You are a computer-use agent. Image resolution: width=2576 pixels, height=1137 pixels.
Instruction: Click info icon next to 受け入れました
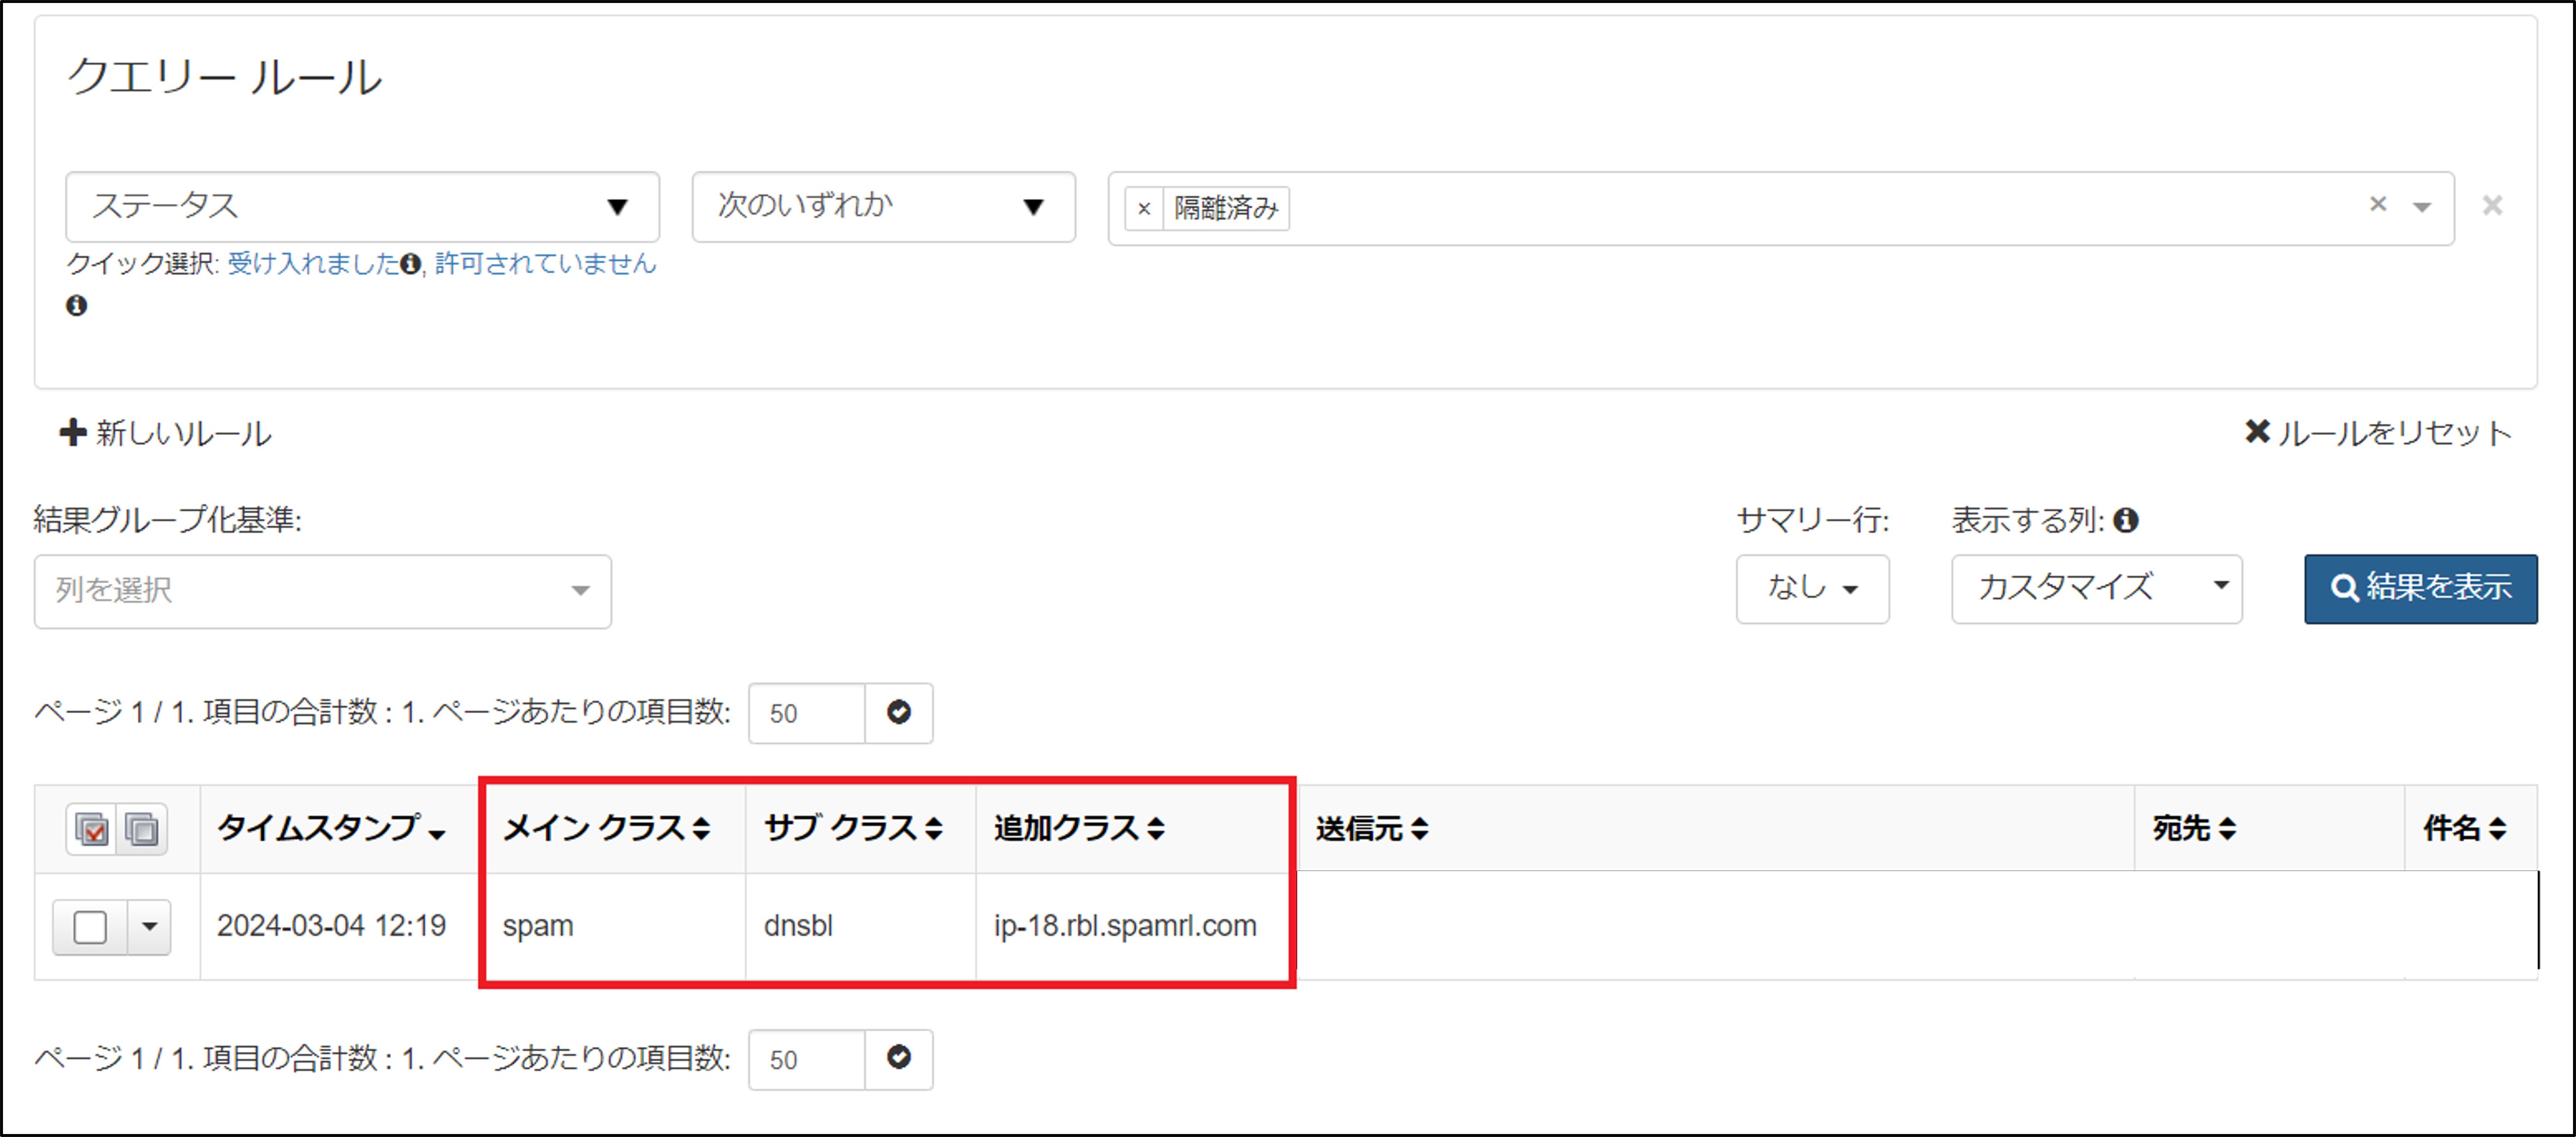click(x=410, y=264)
